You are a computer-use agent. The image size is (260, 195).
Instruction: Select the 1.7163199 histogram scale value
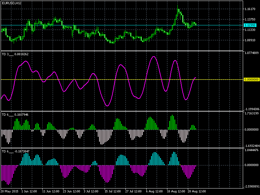pyautogui.click(x=251, y=113)
